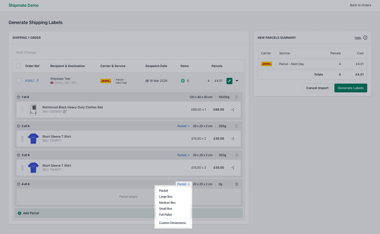Click the green edit pencil icon on order #1952

point(229,81)
